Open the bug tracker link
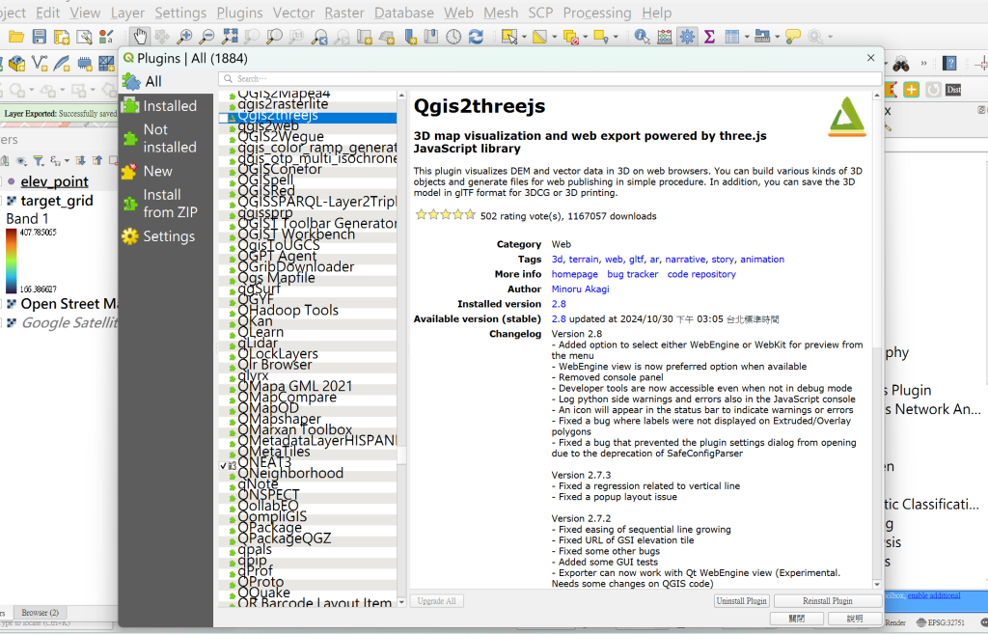This screenshot has width=988, height=634. coord(633,274)
